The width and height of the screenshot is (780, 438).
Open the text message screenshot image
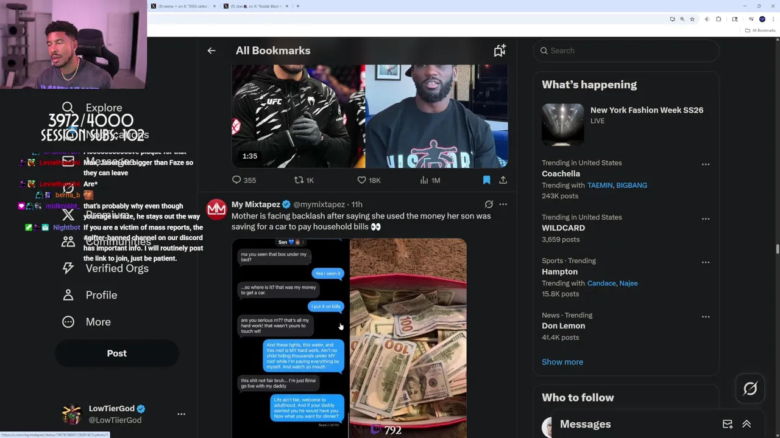(x=290, y=338)
